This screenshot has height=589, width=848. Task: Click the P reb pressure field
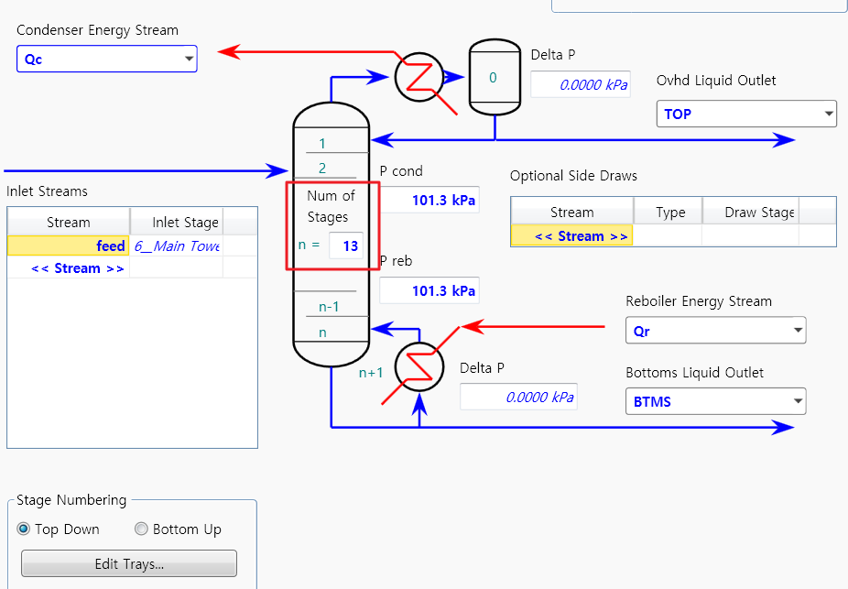click(429, 291)
